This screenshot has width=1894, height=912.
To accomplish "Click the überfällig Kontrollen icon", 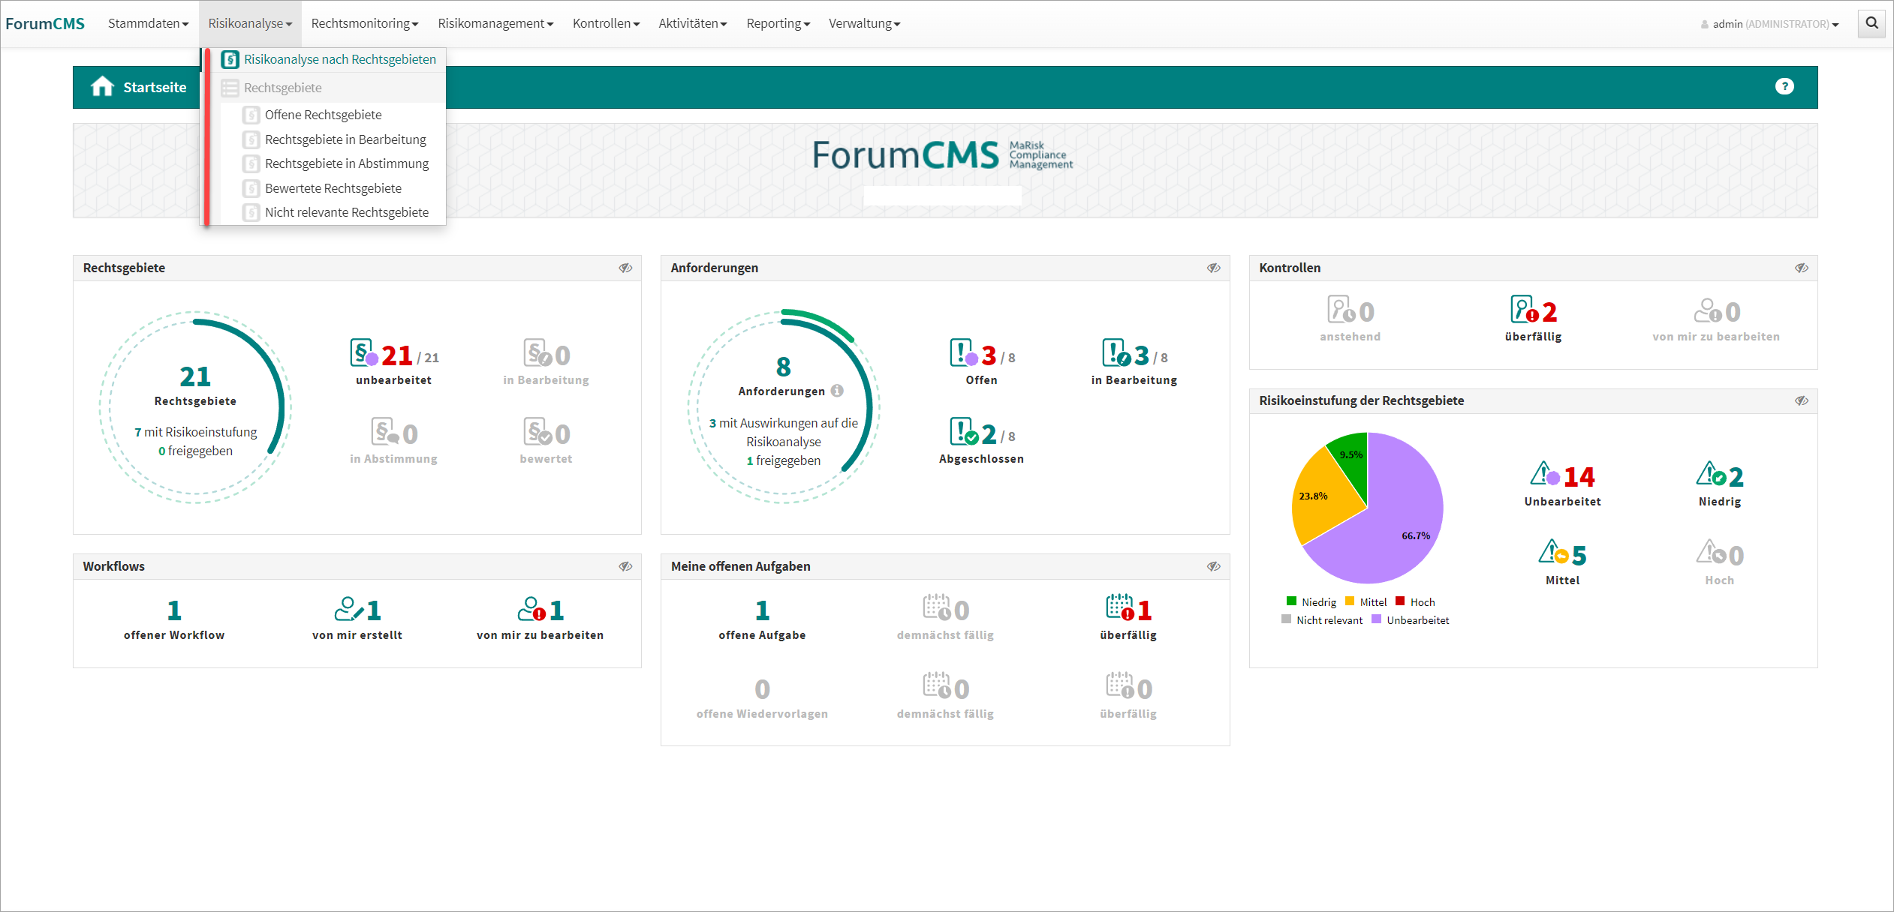I will (x=1523, y=310).
